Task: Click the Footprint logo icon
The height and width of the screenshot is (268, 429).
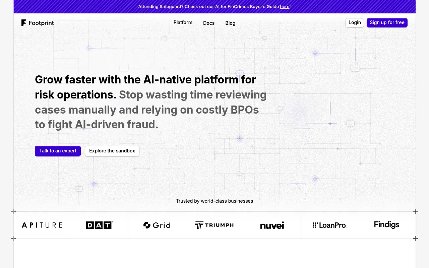Action: pos(24,23)
